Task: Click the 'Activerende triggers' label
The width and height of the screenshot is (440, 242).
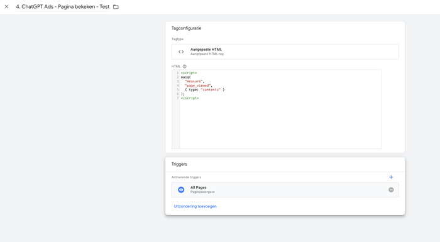Action: [186, 177]
